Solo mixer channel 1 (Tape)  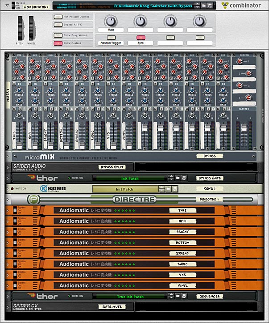point(21,109)
